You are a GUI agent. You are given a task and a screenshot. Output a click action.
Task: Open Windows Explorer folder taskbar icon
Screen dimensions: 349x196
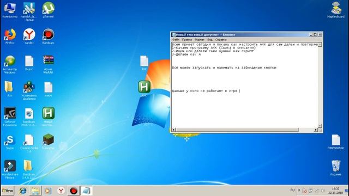(x=35, y=191)
